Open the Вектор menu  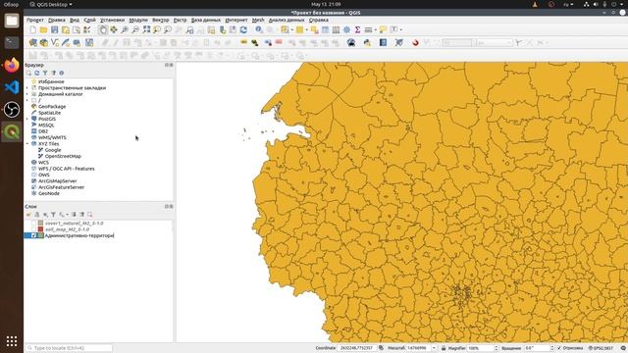coord(161,20)
